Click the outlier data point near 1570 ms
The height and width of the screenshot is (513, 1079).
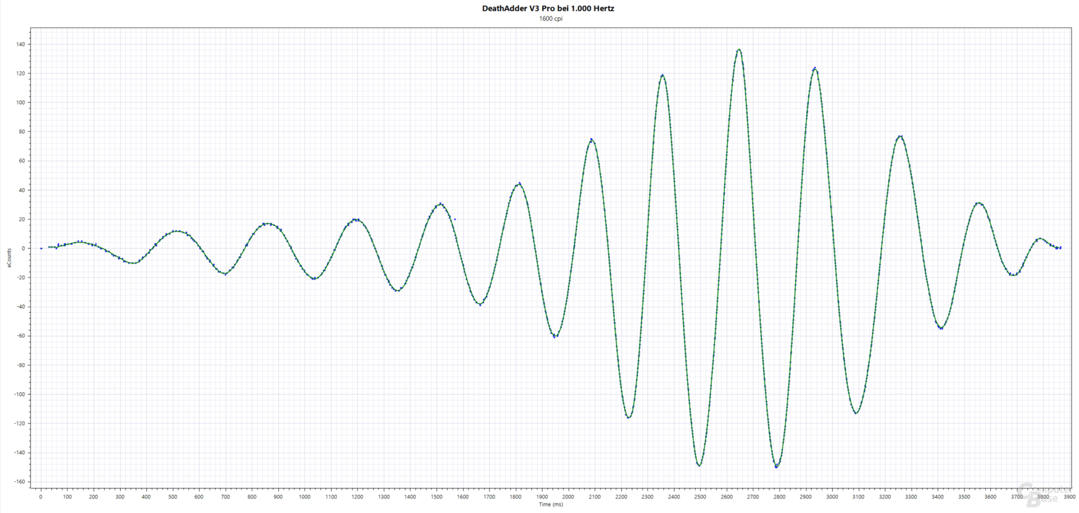455,219
